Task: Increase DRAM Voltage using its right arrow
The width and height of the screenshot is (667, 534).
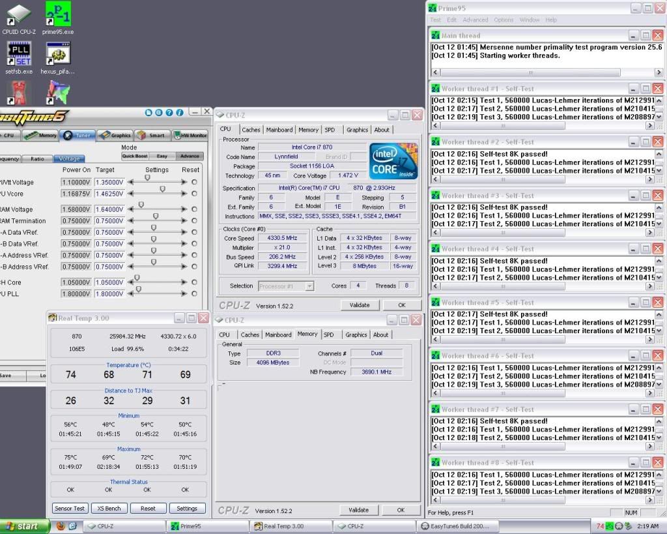Action: point(184,209)
